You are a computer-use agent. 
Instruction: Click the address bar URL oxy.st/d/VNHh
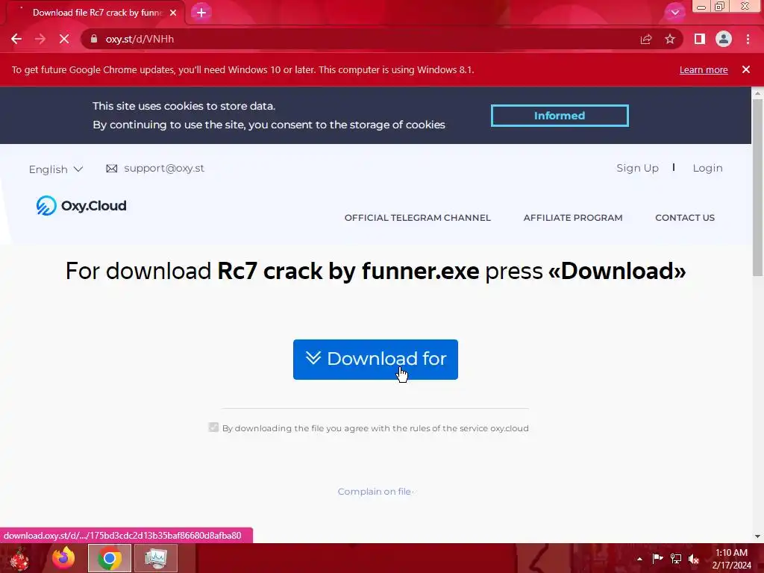coord(140,39)
